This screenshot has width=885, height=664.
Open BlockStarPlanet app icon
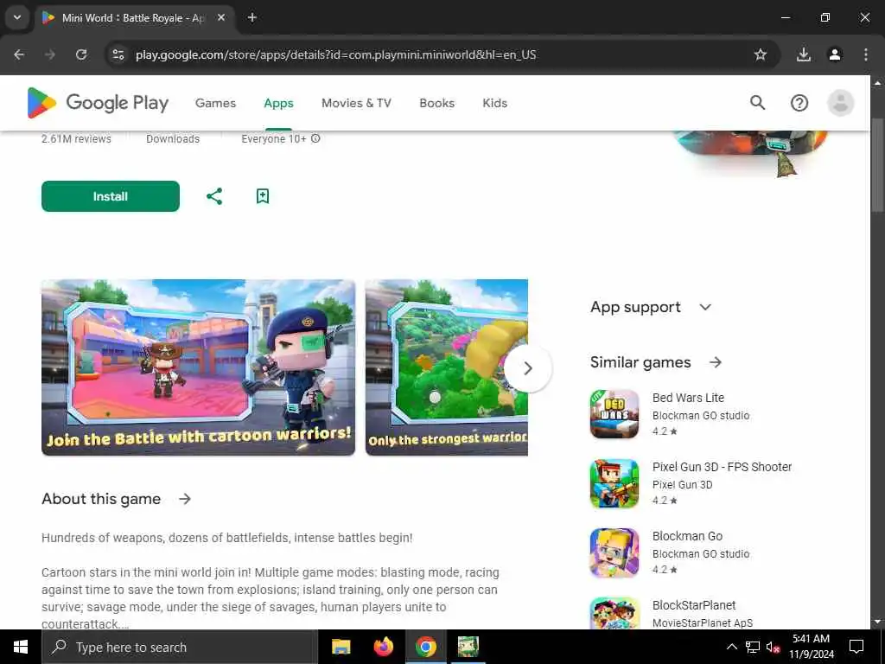614,614
